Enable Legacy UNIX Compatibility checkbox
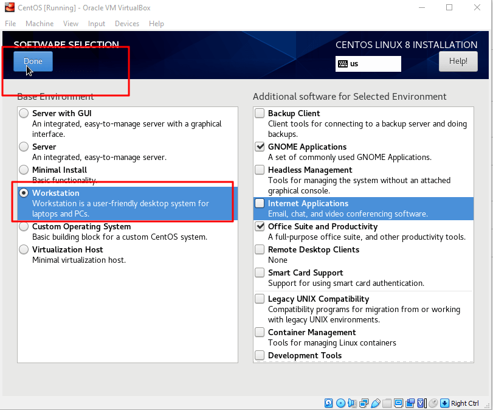493x410 pixels. (260, 299)
